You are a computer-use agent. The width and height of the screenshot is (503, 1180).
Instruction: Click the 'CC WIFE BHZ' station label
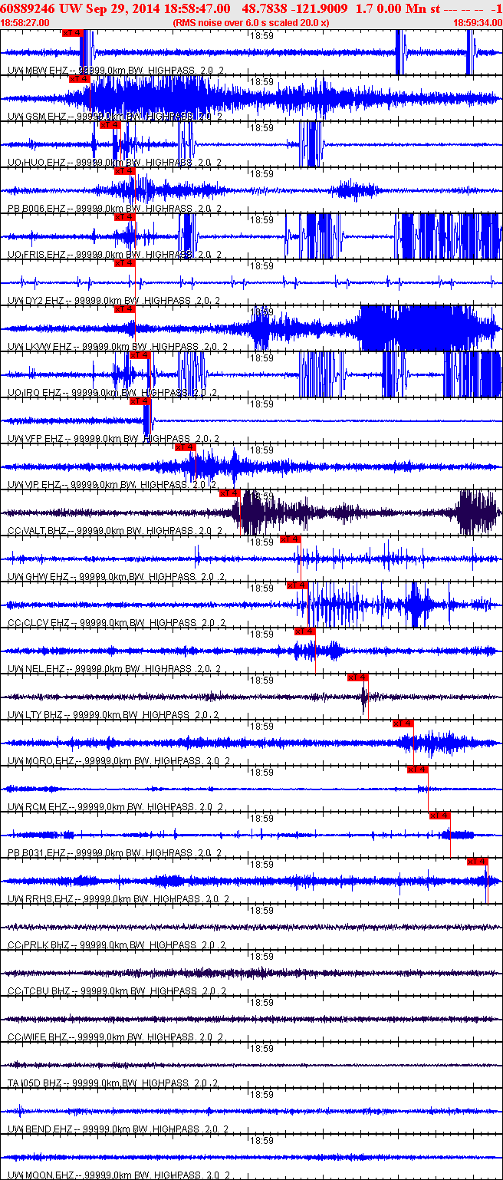[x=38, y=1037]
